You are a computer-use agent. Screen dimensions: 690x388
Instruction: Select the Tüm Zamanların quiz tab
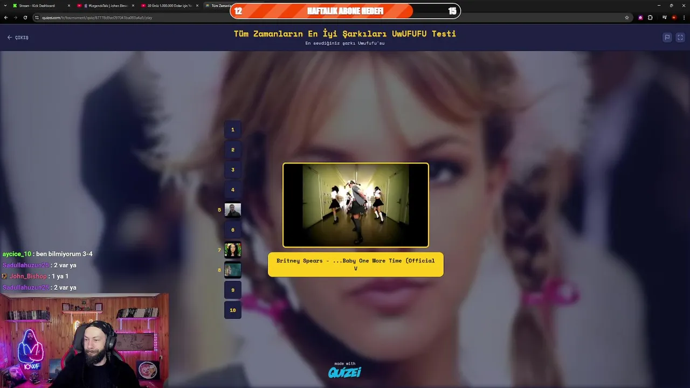point(217,5)
